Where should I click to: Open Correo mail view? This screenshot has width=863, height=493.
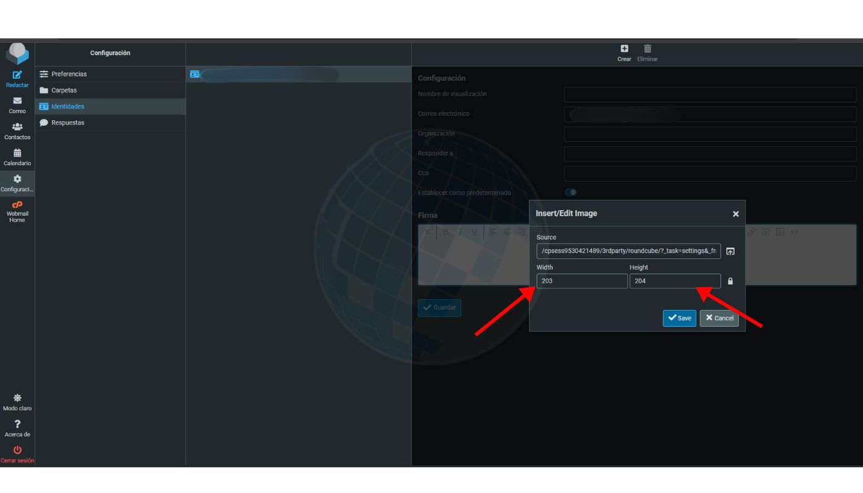click(17, 101)
